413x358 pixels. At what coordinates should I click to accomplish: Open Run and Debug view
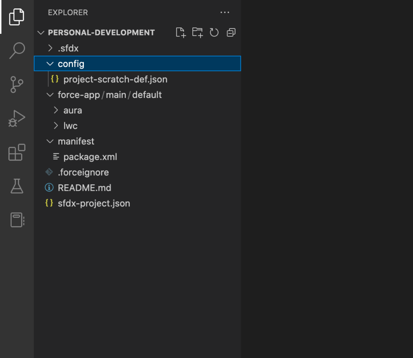(17, 119)
